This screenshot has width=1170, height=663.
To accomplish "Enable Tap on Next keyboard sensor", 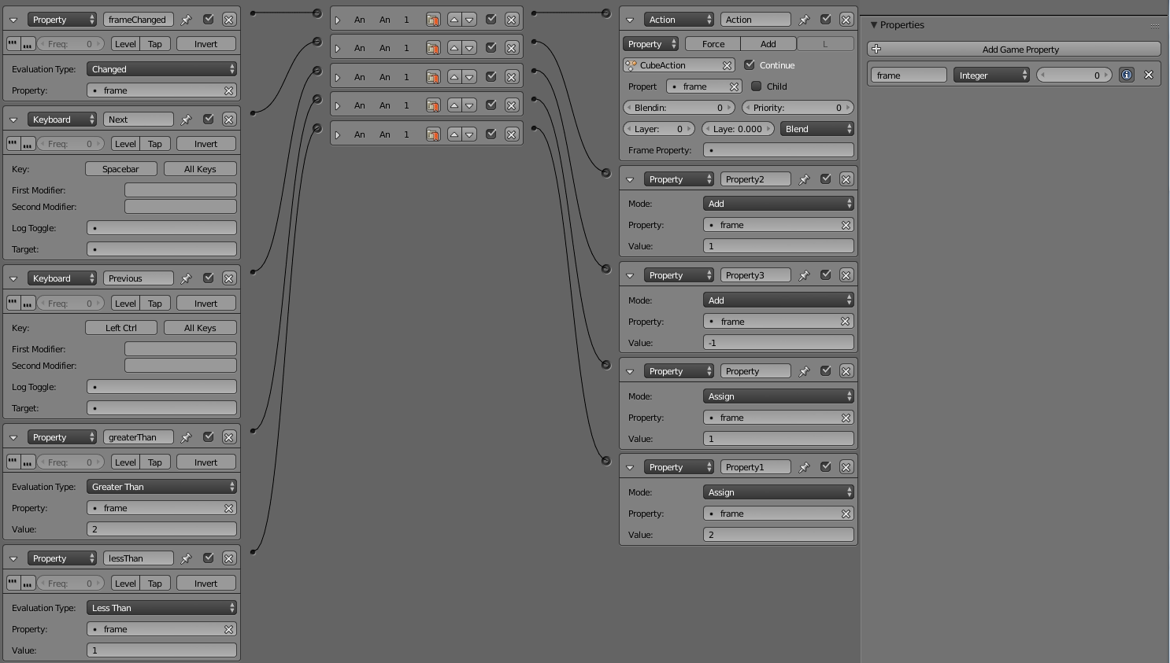I will pyautogui.click(x=155, y=144).
